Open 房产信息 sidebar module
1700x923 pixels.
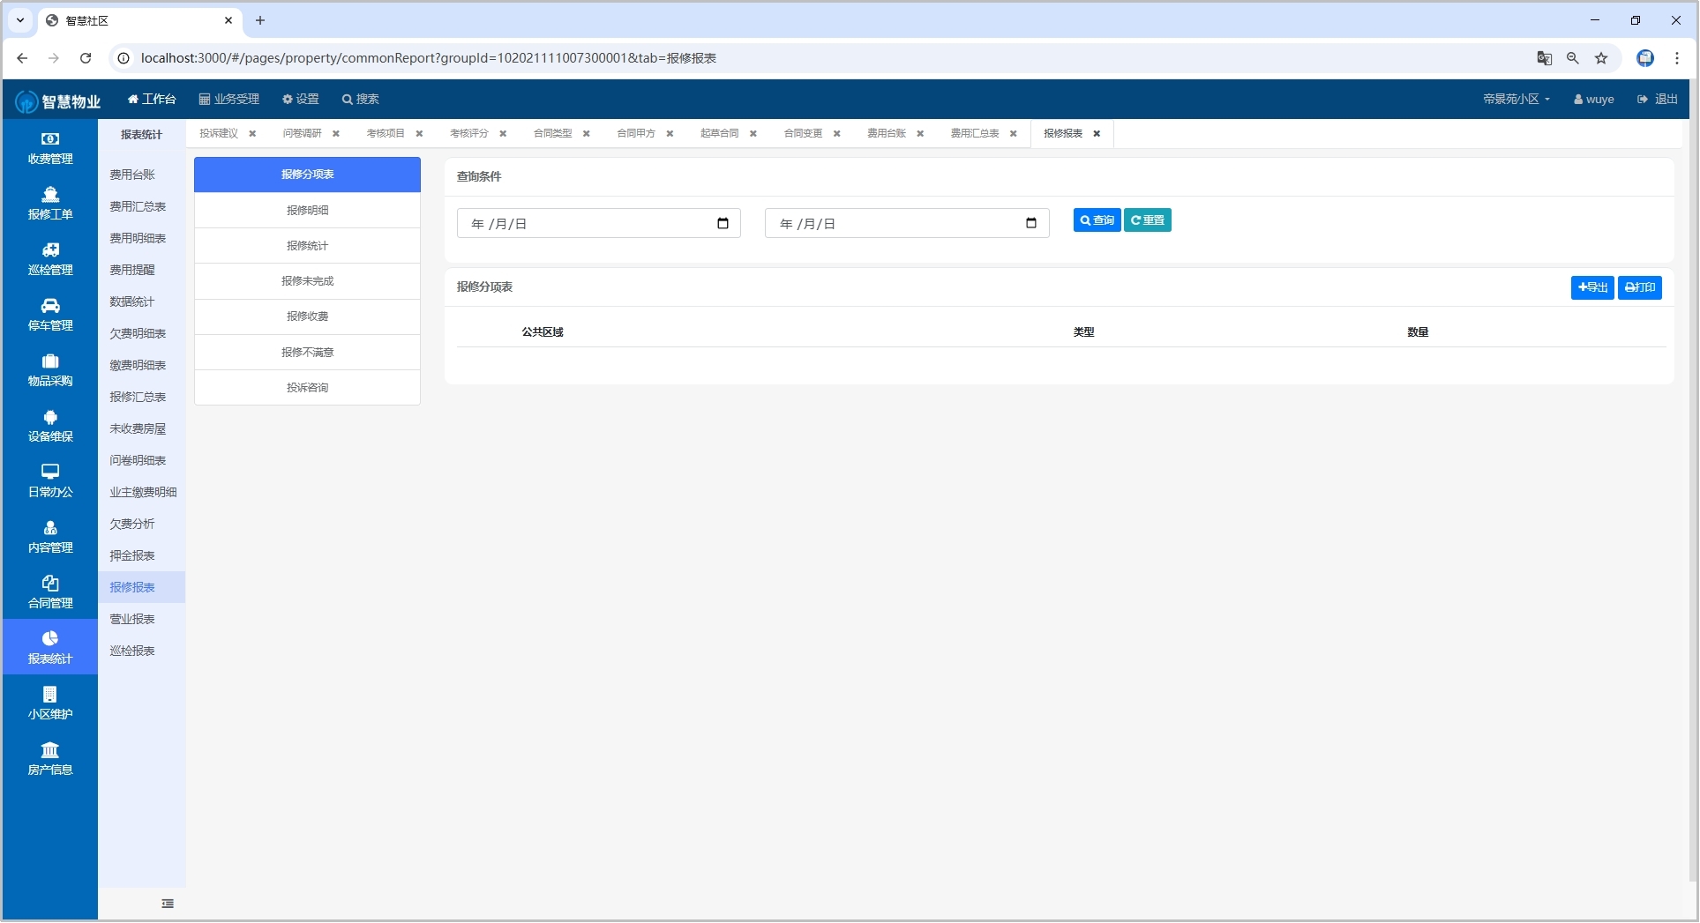click(50, 759)
